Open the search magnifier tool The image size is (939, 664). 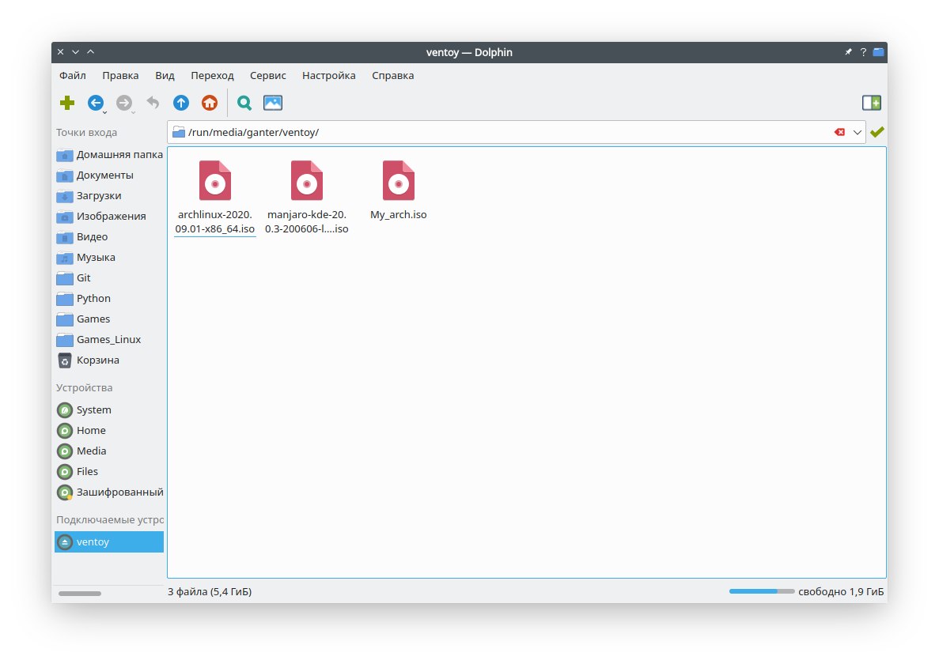pyautogui.click(x=244, y=103)
